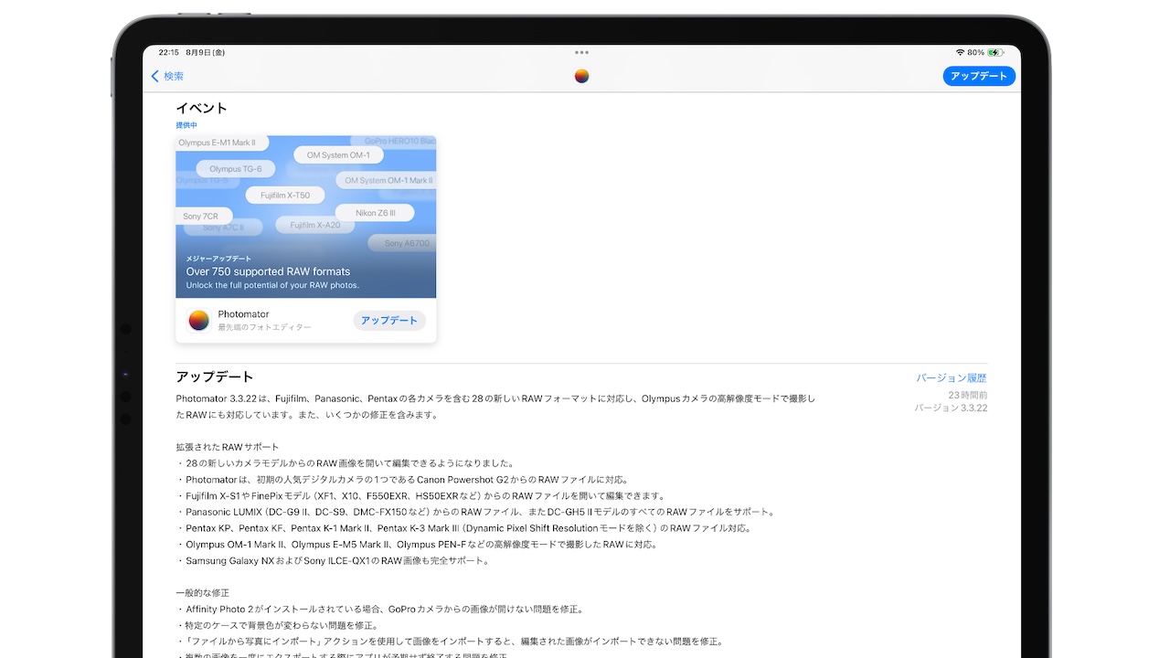Screen dimensions: 1170x658
Task: Tap the 'Photomator' name in the event card
Action: [x=243, y=314]
